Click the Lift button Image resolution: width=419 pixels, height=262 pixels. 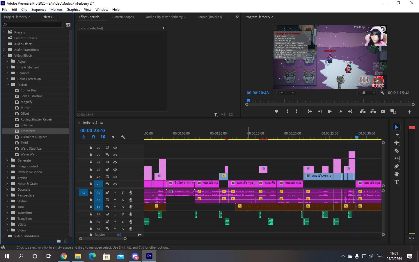click(x=363, y=111)
